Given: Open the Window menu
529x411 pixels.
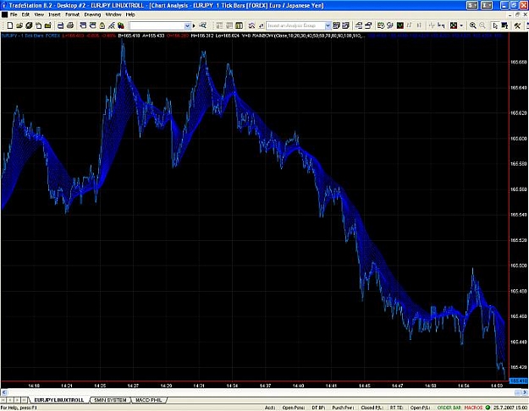Looking at the screenshot, I should pyautogui.click(x=113, y=15).
